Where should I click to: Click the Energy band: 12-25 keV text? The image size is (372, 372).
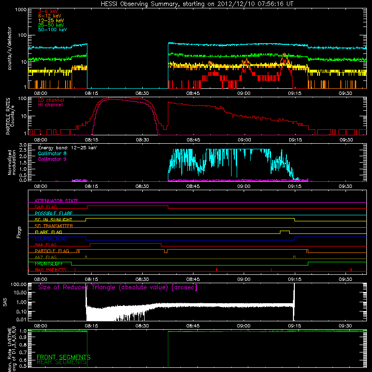67,148
